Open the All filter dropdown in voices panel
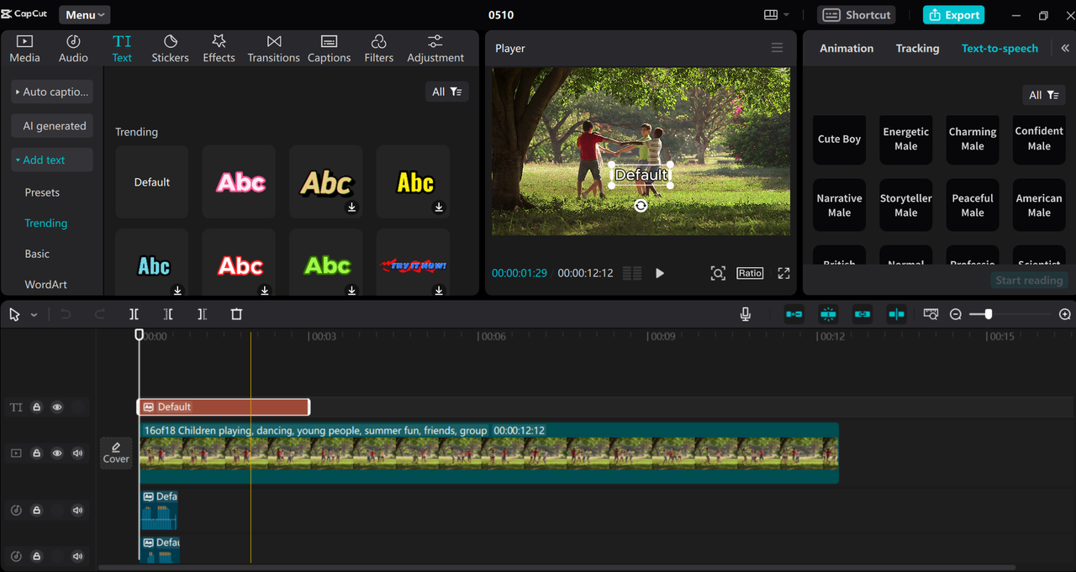 pos(1043,95)
